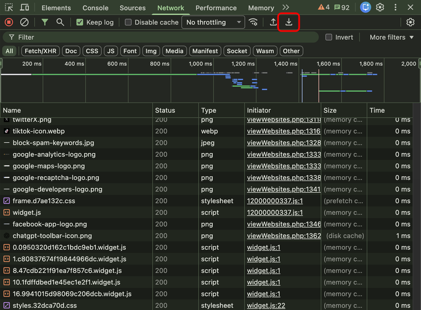This screenshot has height=310, width=421.
Task: Open the three-dot customize menu
Action: (395, 8)
